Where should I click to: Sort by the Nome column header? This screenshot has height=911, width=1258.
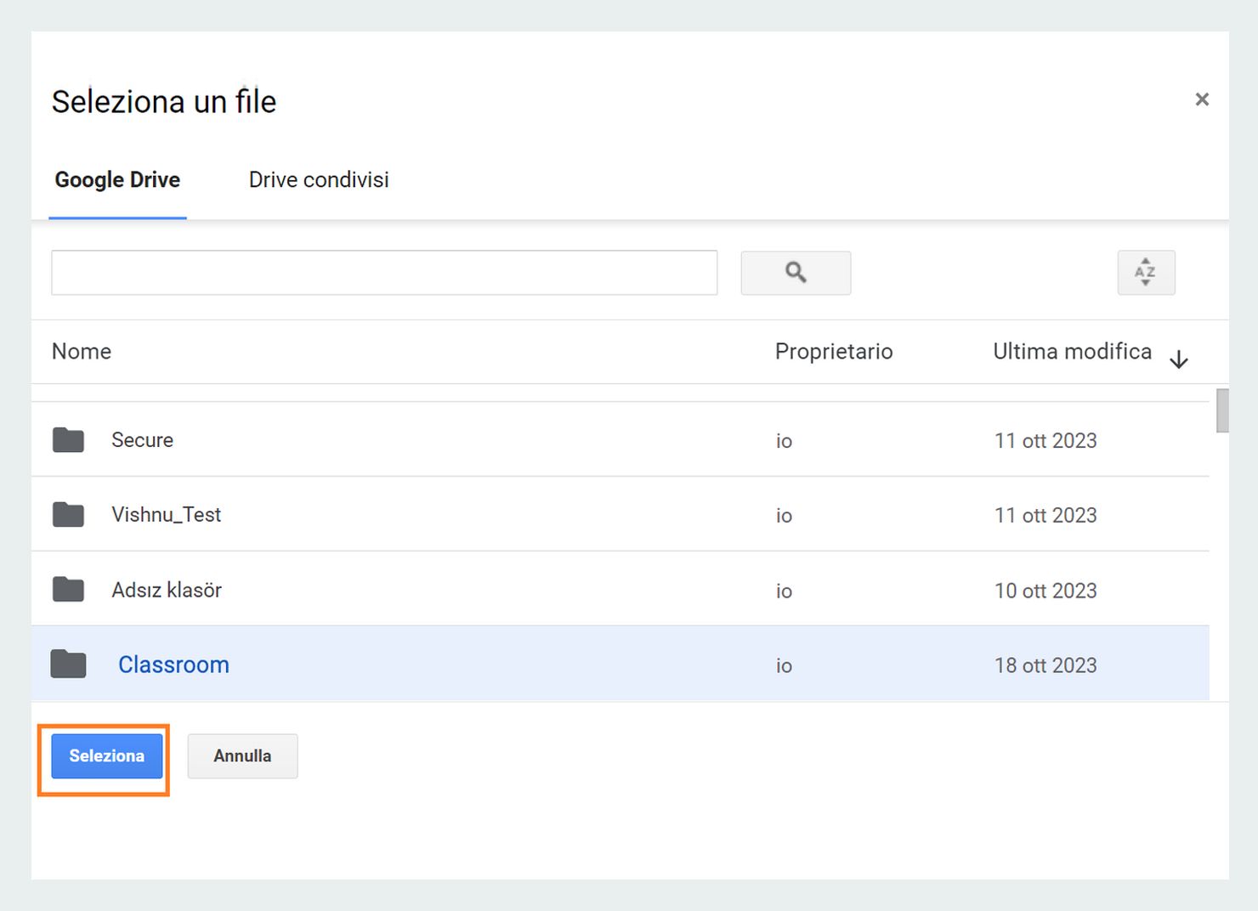click(x=82, y=352)
